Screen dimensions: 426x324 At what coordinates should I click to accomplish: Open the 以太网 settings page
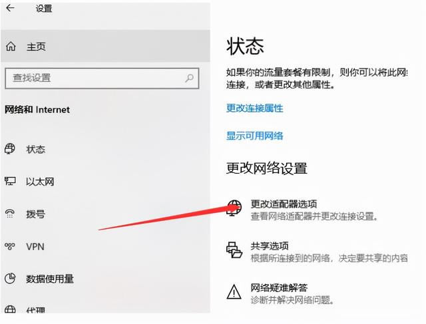point(40,182)
